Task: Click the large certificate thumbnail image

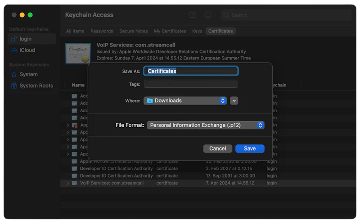Action: (78, 54)
